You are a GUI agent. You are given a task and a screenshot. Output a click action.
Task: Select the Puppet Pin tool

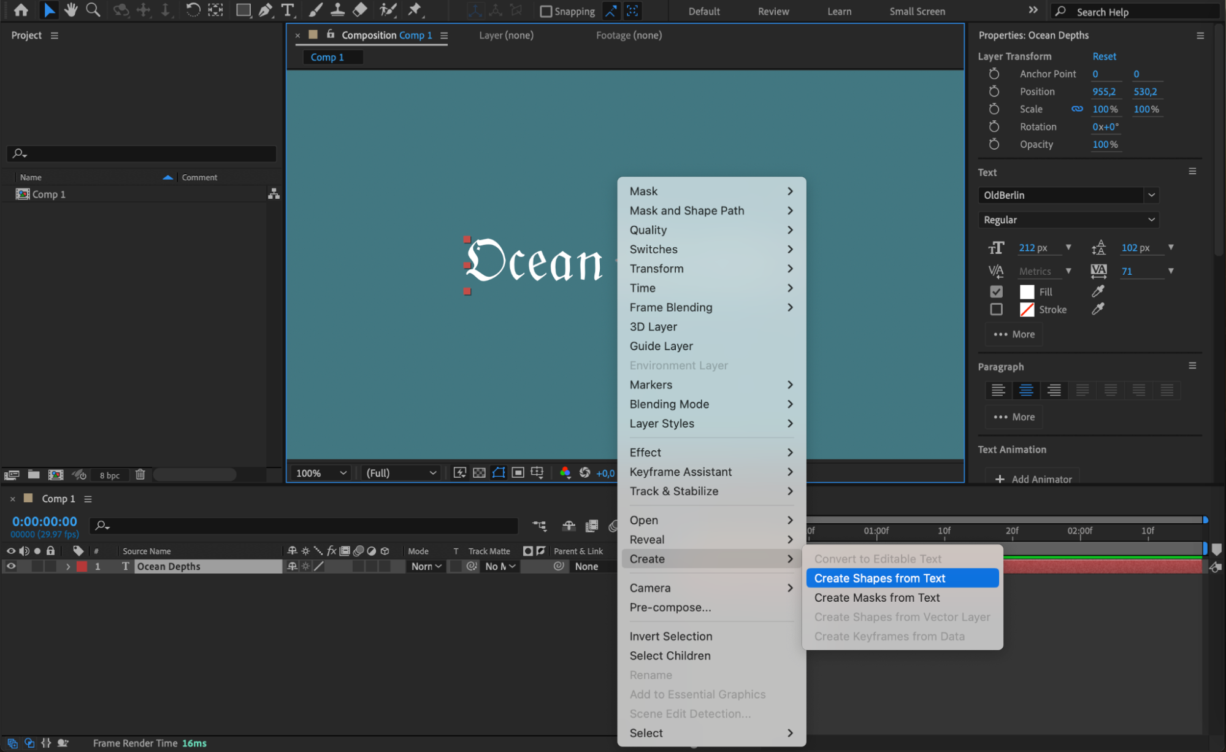point(415,10)
